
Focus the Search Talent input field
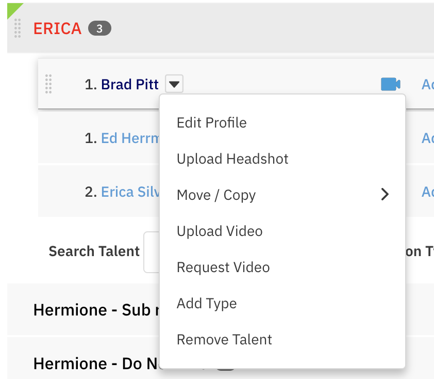pyautogui.click(x=152, y=252)
